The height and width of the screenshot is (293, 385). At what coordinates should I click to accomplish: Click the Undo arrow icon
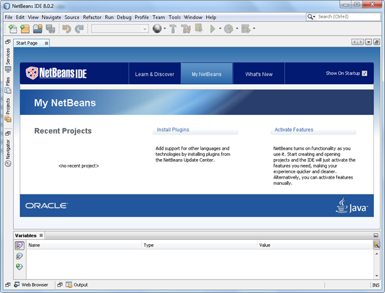[66, 29]
